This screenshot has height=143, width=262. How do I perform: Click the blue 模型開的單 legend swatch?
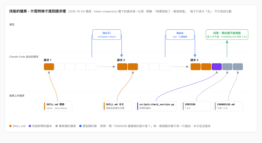(x=80, y=126)
